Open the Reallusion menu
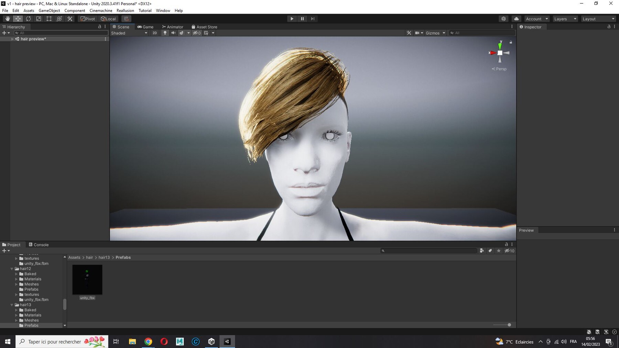 [125, 11]
